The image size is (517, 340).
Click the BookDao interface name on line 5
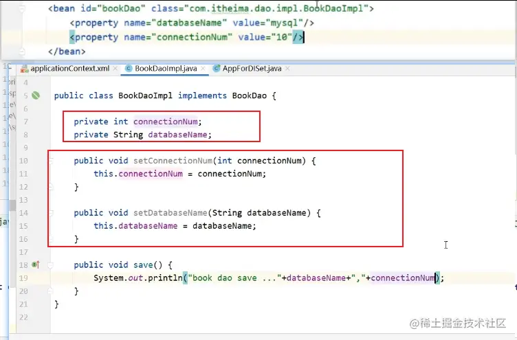250,95
